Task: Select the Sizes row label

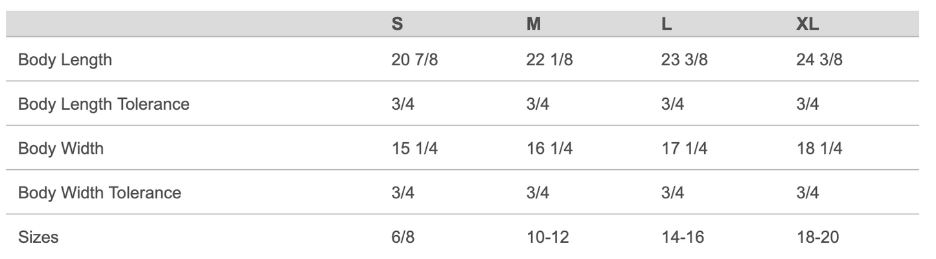Action: pos(38,237)
